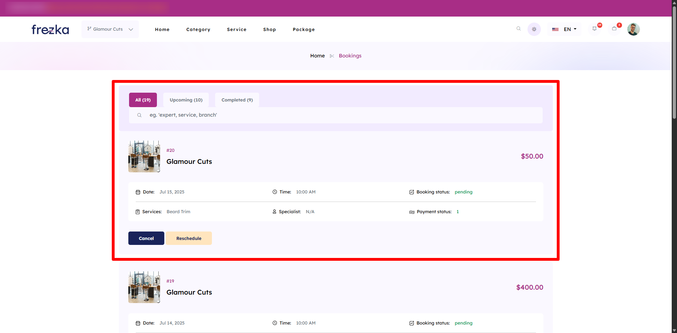
Task: Switch to the Completed (9) tab
Action: click(x=237, y=100)
